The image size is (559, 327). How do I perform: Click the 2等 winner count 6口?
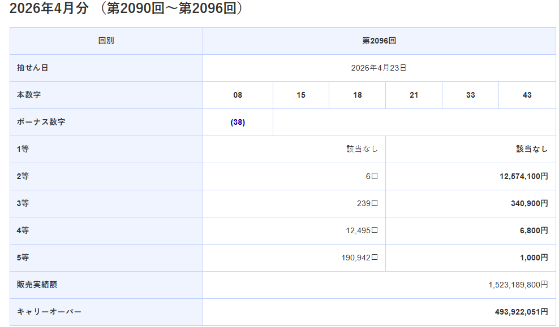(x=371, y=176)
